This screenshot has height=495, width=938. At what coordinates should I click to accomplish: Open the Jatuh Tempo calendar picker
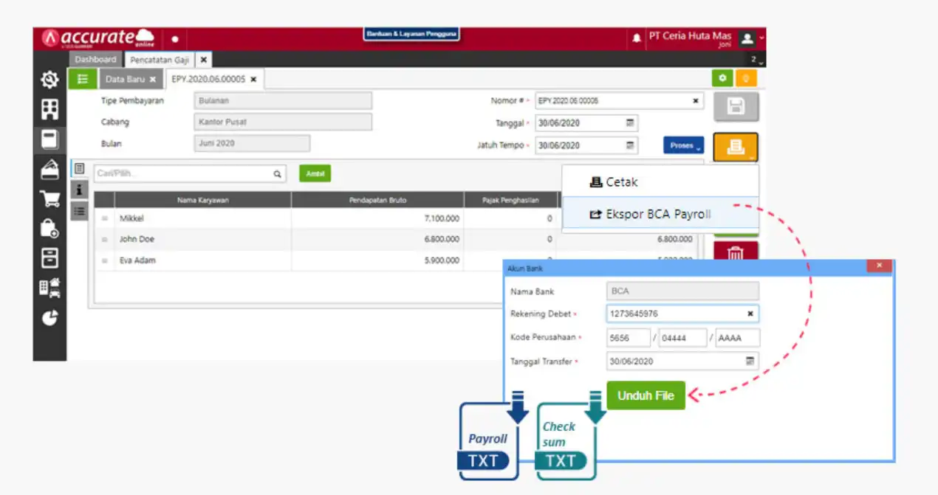630,145
